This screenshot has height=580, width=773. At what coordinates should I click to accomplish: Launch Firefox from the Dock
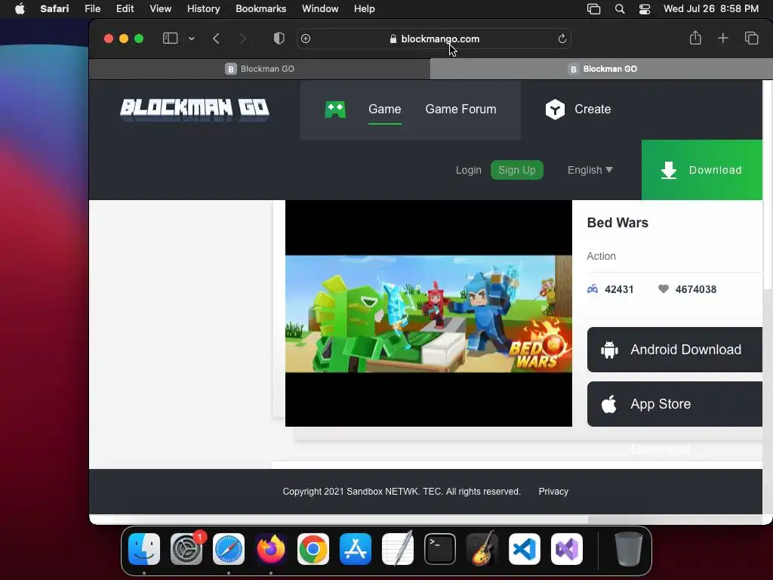(x=271, y=549)
